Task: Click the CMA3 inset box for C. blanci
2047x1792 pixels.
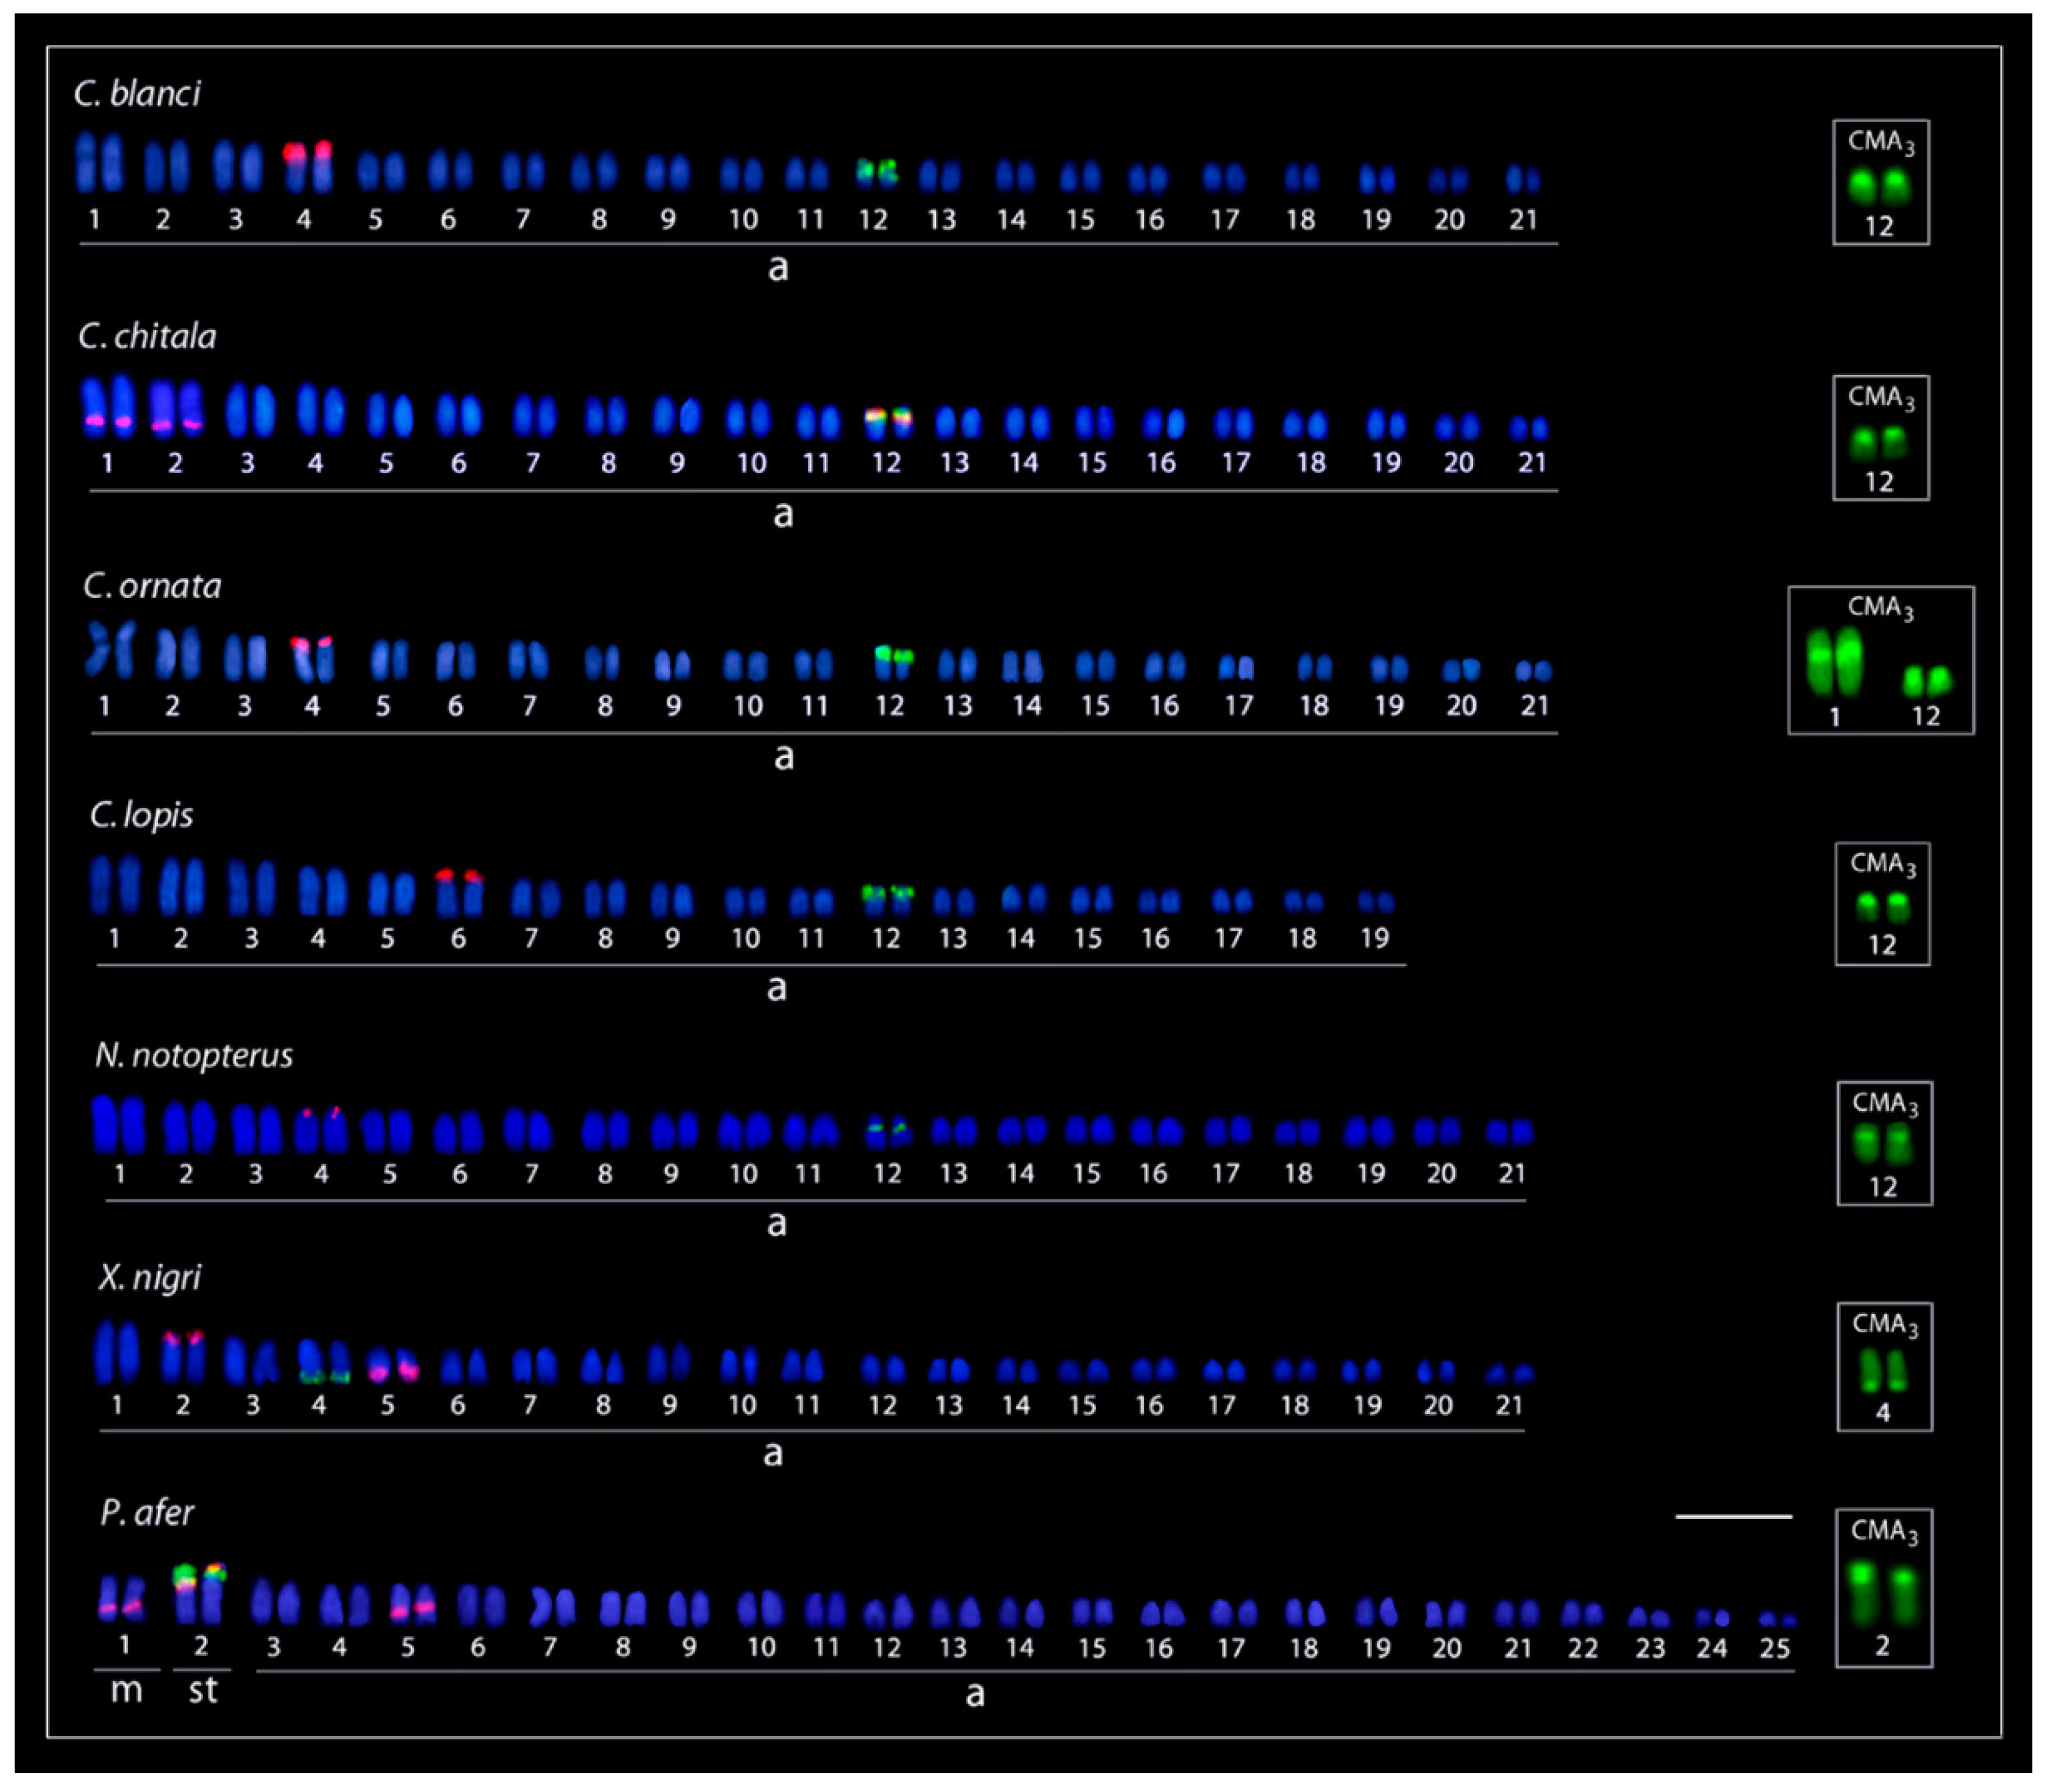Action: (x=1880, y=183)
